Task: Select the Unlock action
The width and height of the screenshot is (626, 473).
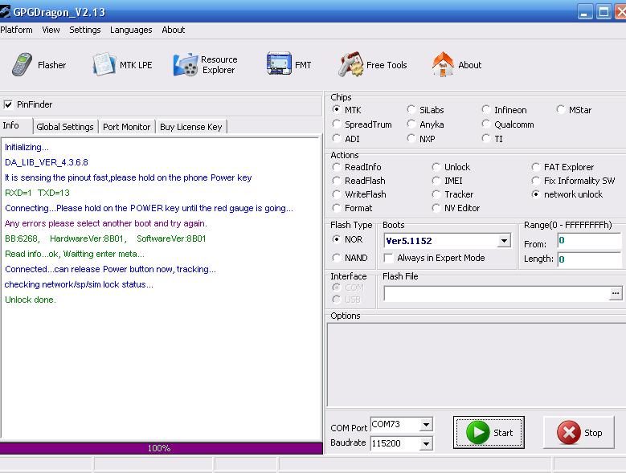Action: click(x=436, y=167)
